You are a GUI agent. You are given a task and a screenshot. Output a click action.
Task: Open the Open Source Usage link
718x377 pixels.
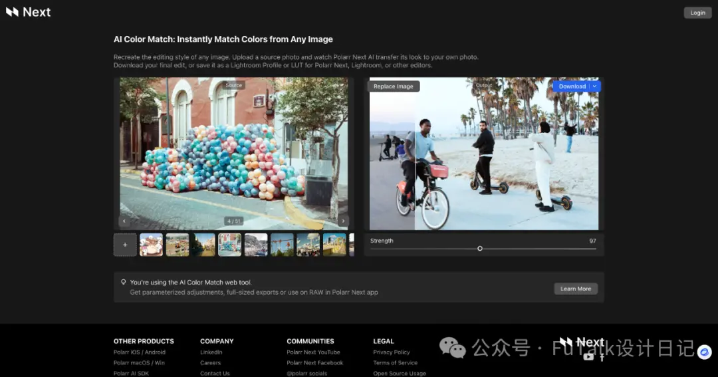click(400, 373)
